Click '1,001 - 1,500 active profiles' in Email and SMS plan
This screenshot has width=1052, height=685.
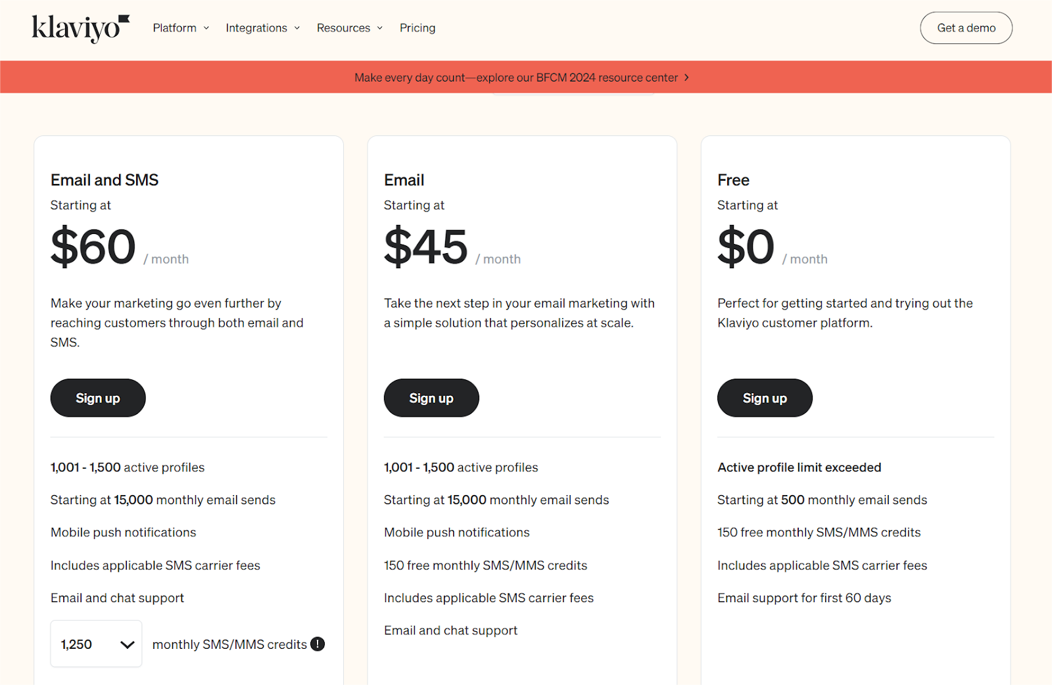coord(128,467)
